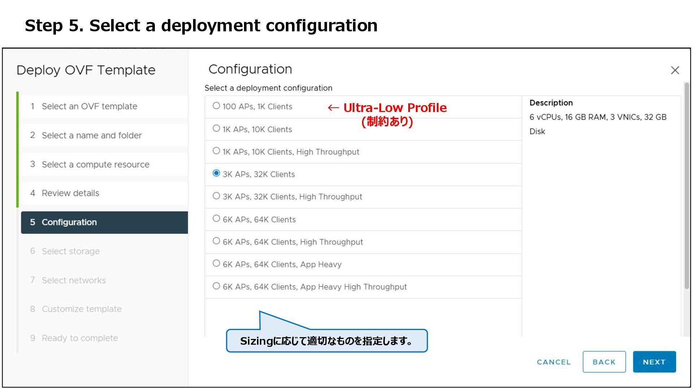693x389 pixels.
Task: Return to step 3 Select a compute resource
Action: pos(95,165)
